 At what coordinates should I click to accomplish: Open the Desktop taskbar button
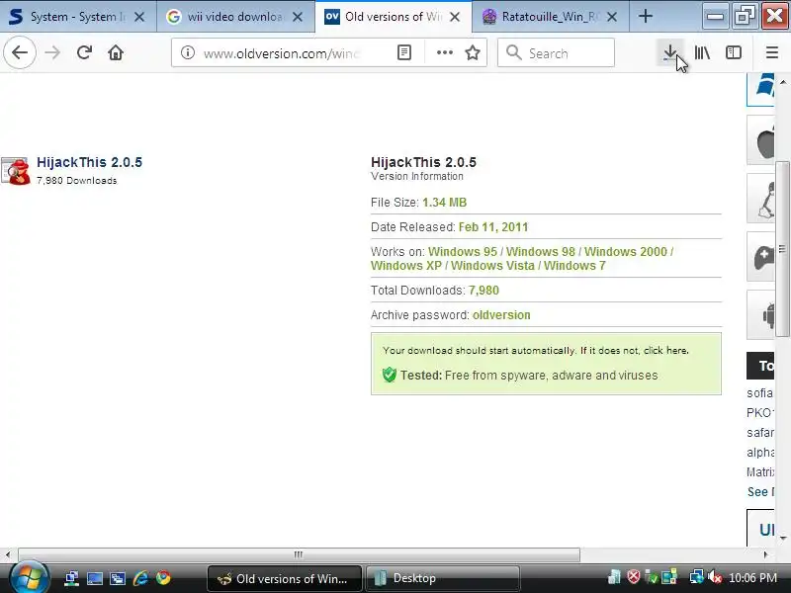coord(442,578)
